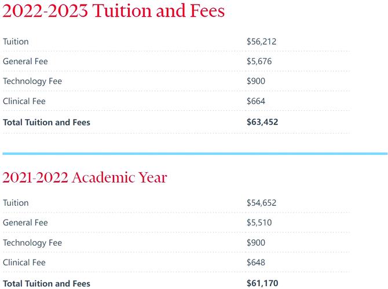The width and height of the screenshot is (388, 289).
Task: Select the $54,652 tuition amount
Action: tap(261, 203)
